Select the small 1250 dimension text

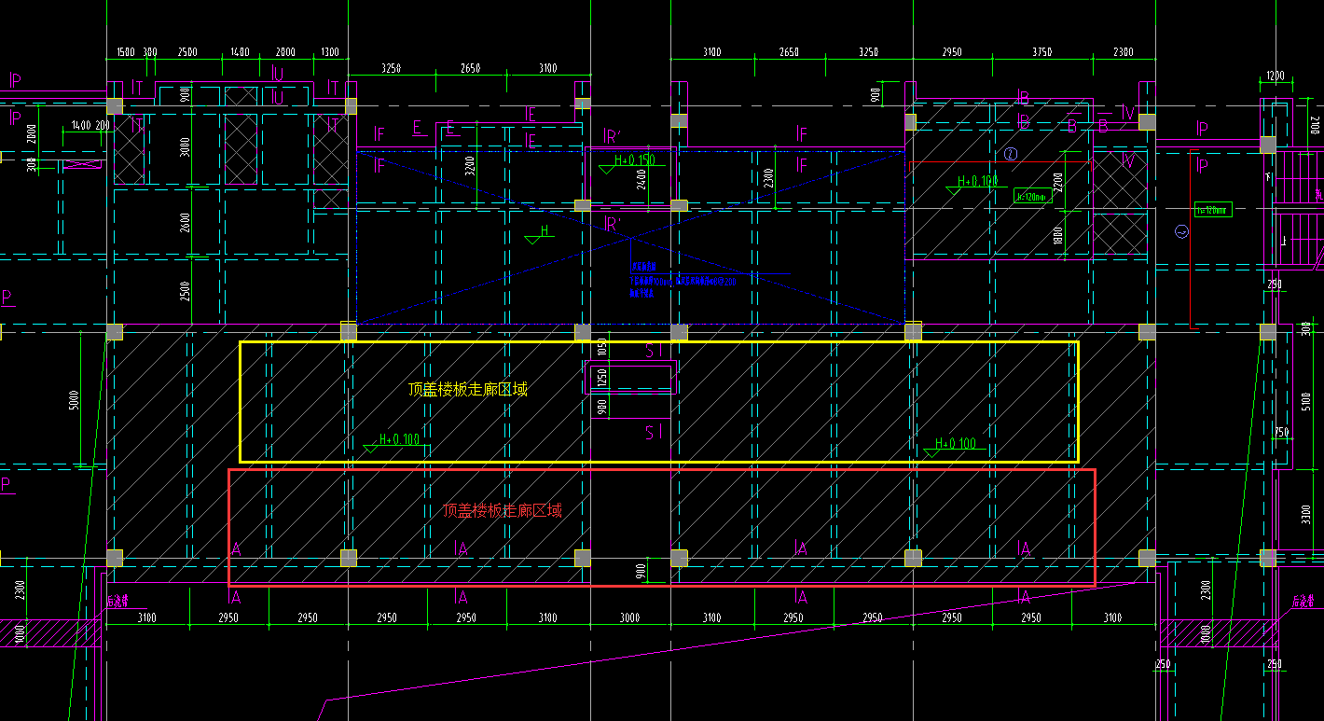602,380
